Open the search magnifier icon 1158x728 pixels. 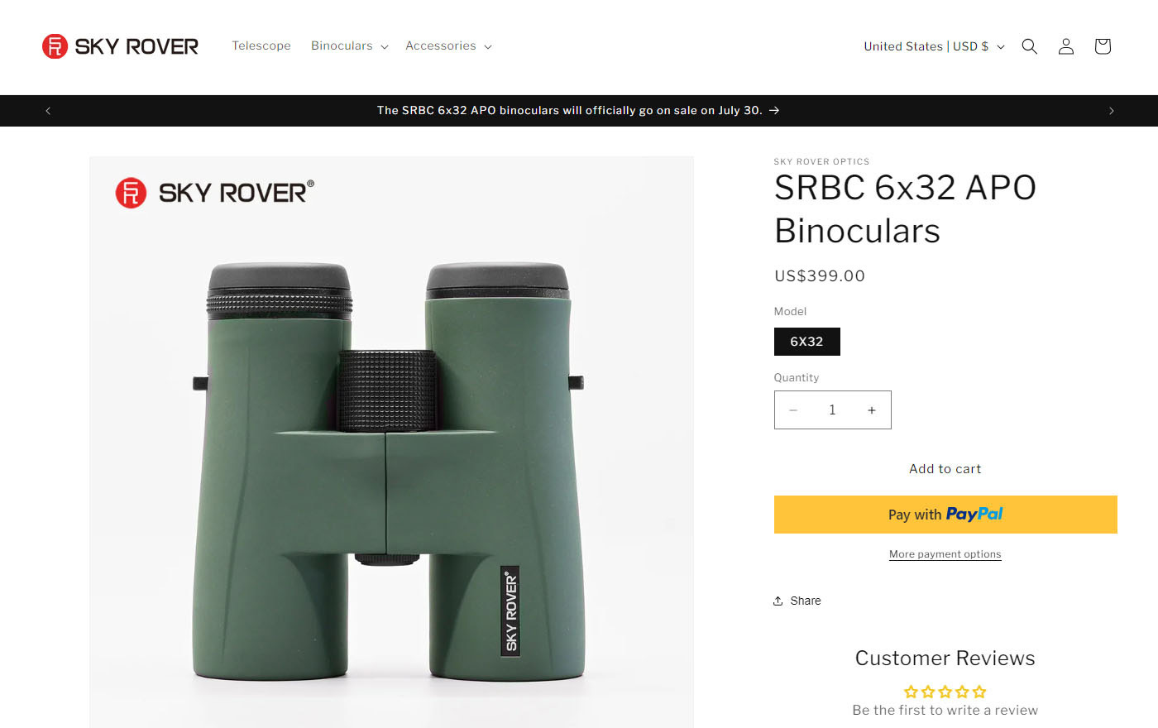(x=1029, y=46)
